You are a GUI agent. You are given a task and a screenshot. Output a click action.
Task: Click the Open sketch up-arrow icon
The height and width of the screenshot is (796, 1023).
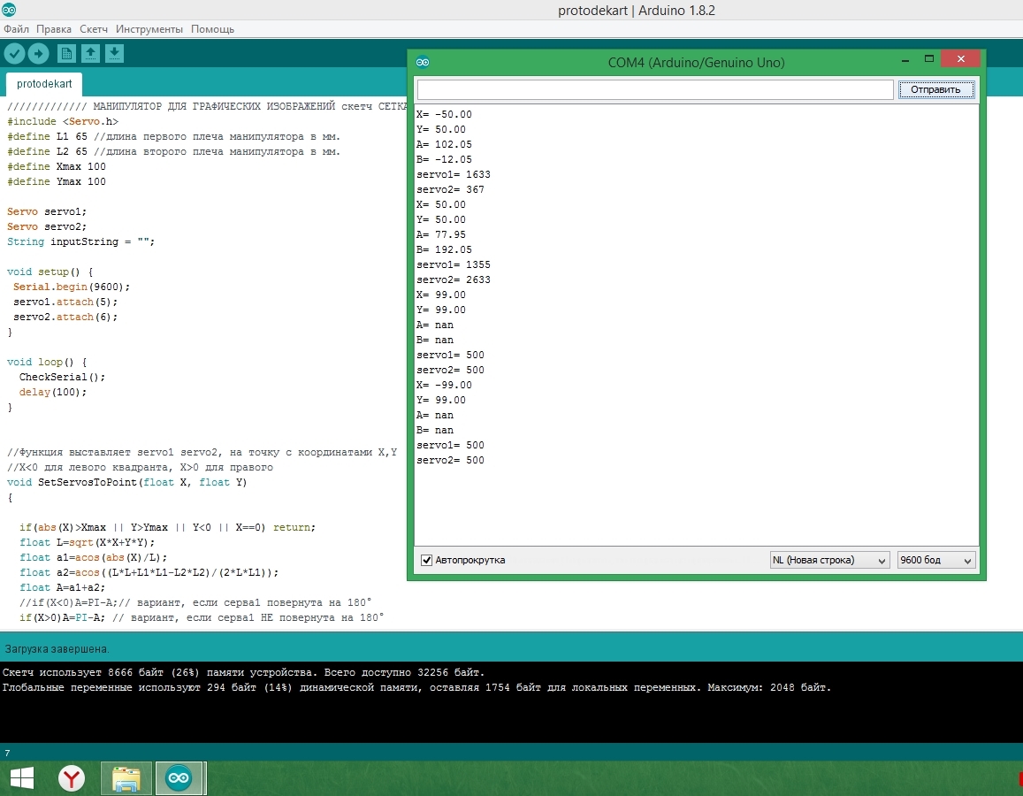[x=90, y=54]
